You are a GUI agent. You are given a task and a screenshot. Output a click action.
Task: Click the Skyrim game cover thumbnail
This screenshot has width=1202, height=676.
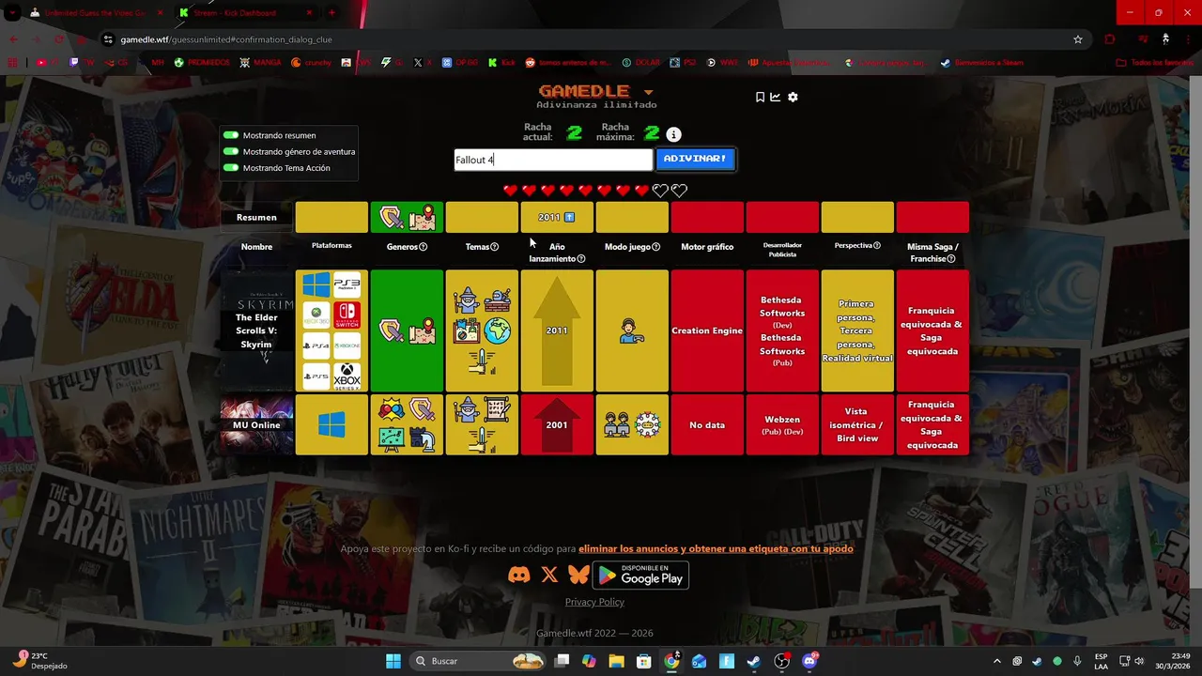pyautogui.click(x=256, y=330)
